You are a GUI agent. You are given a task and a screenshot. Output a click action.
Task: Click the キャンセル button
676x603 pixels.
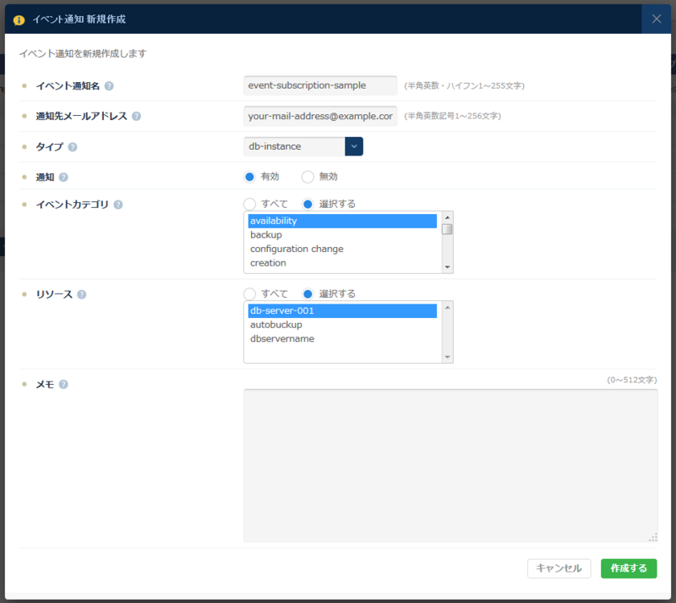[559, 568]
